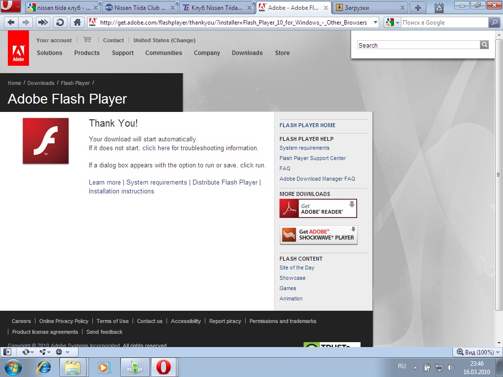Open the Send feedback footer link
503x377 pixels.
pyautogui.click(x=104, y=332)
